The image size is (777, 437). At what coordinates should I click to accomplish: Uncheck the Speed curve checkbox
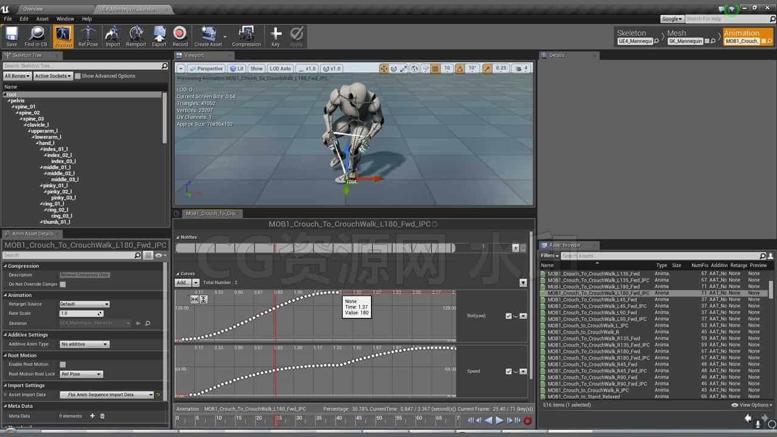tap(509, 371)
